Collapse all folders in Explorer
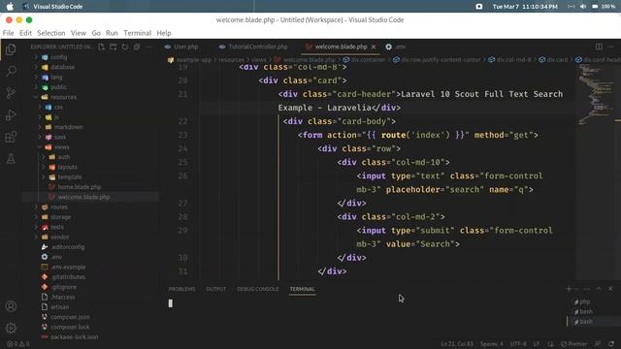621x349 pixels. pos(137,47)
